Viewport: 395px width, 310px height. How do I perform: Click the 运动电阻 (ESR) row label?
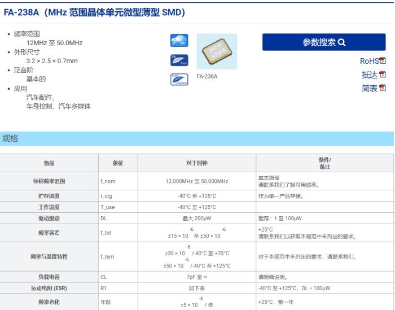(49, 288)
